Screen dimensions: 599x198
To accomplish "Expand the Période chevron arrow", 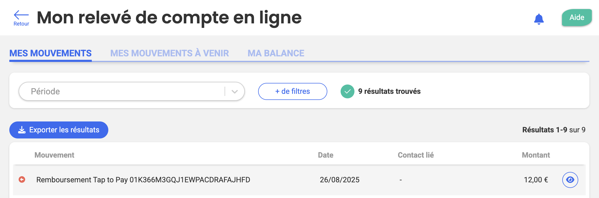I will tap(234, 91).
